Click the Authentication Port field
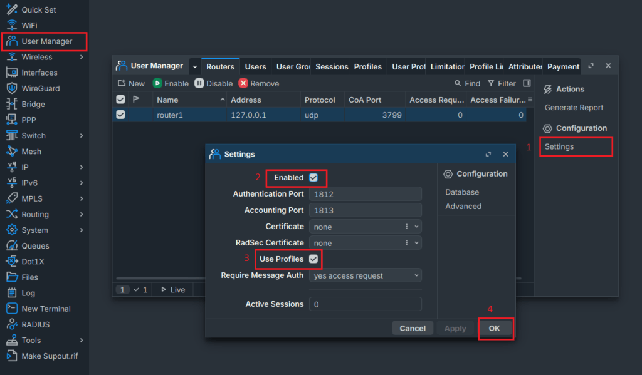Image resolution: width=642 pixels, height=375 pixels. pyautogui.click(x=366, y=194)
